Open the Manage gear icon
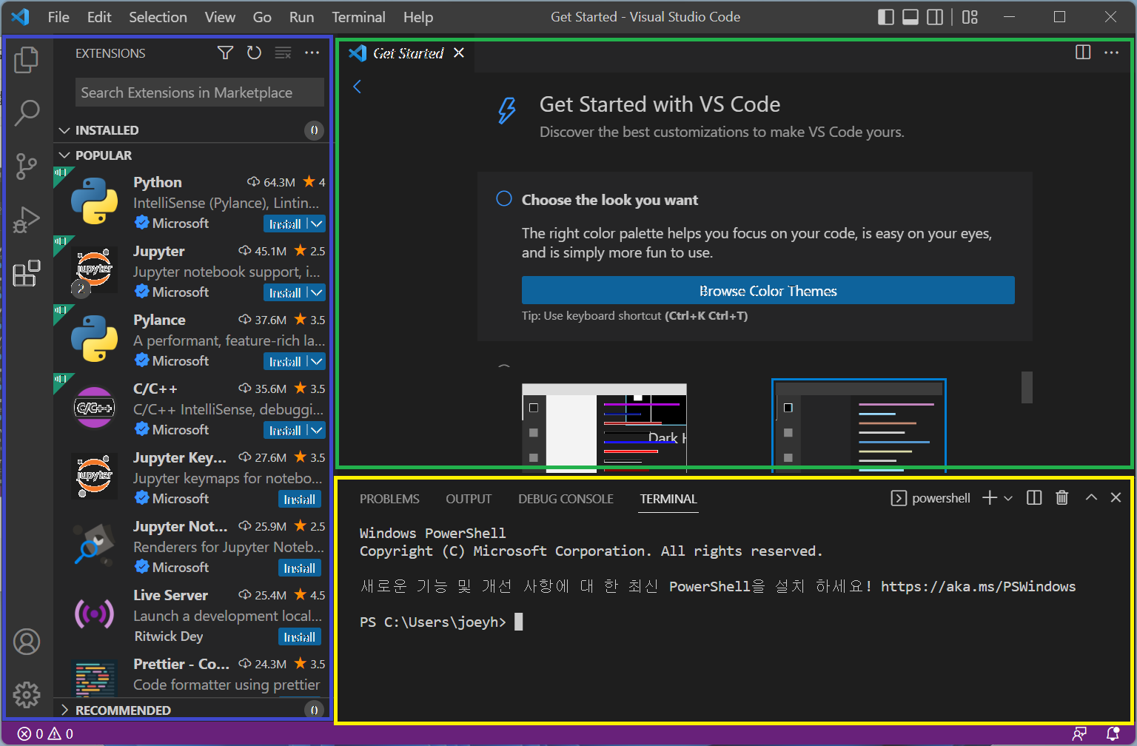Image resolution: width=1137 pixels, height=746 pixels. [x=27, y=694]
